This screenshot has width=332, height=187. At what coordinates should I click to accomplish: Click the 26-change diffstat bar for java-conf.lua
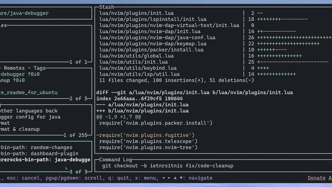(295, 38)
